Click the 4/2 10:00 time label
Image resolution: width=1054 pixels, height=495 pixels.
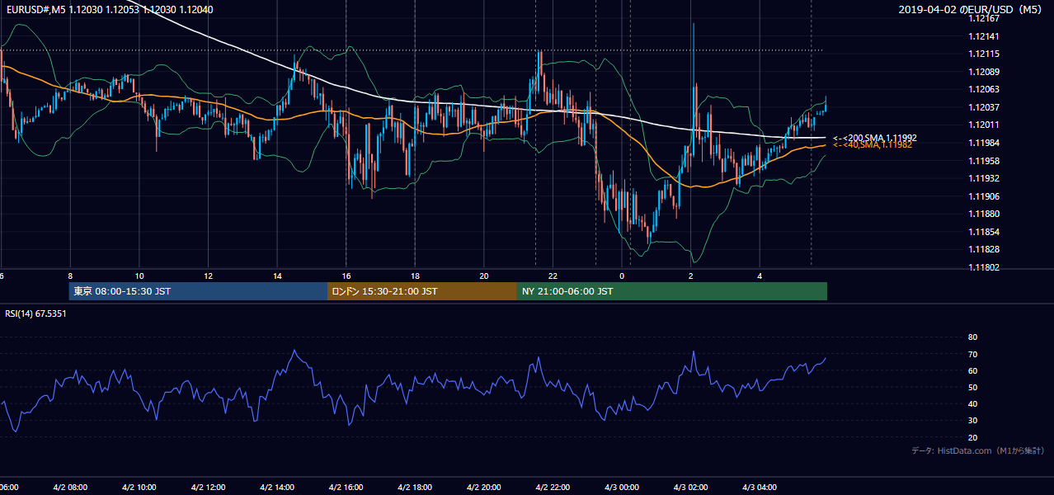(x=139, y=487)
